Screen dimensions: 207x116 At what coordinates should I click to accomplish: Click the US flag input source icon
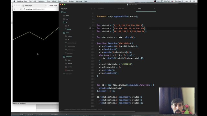coord(172,1)
